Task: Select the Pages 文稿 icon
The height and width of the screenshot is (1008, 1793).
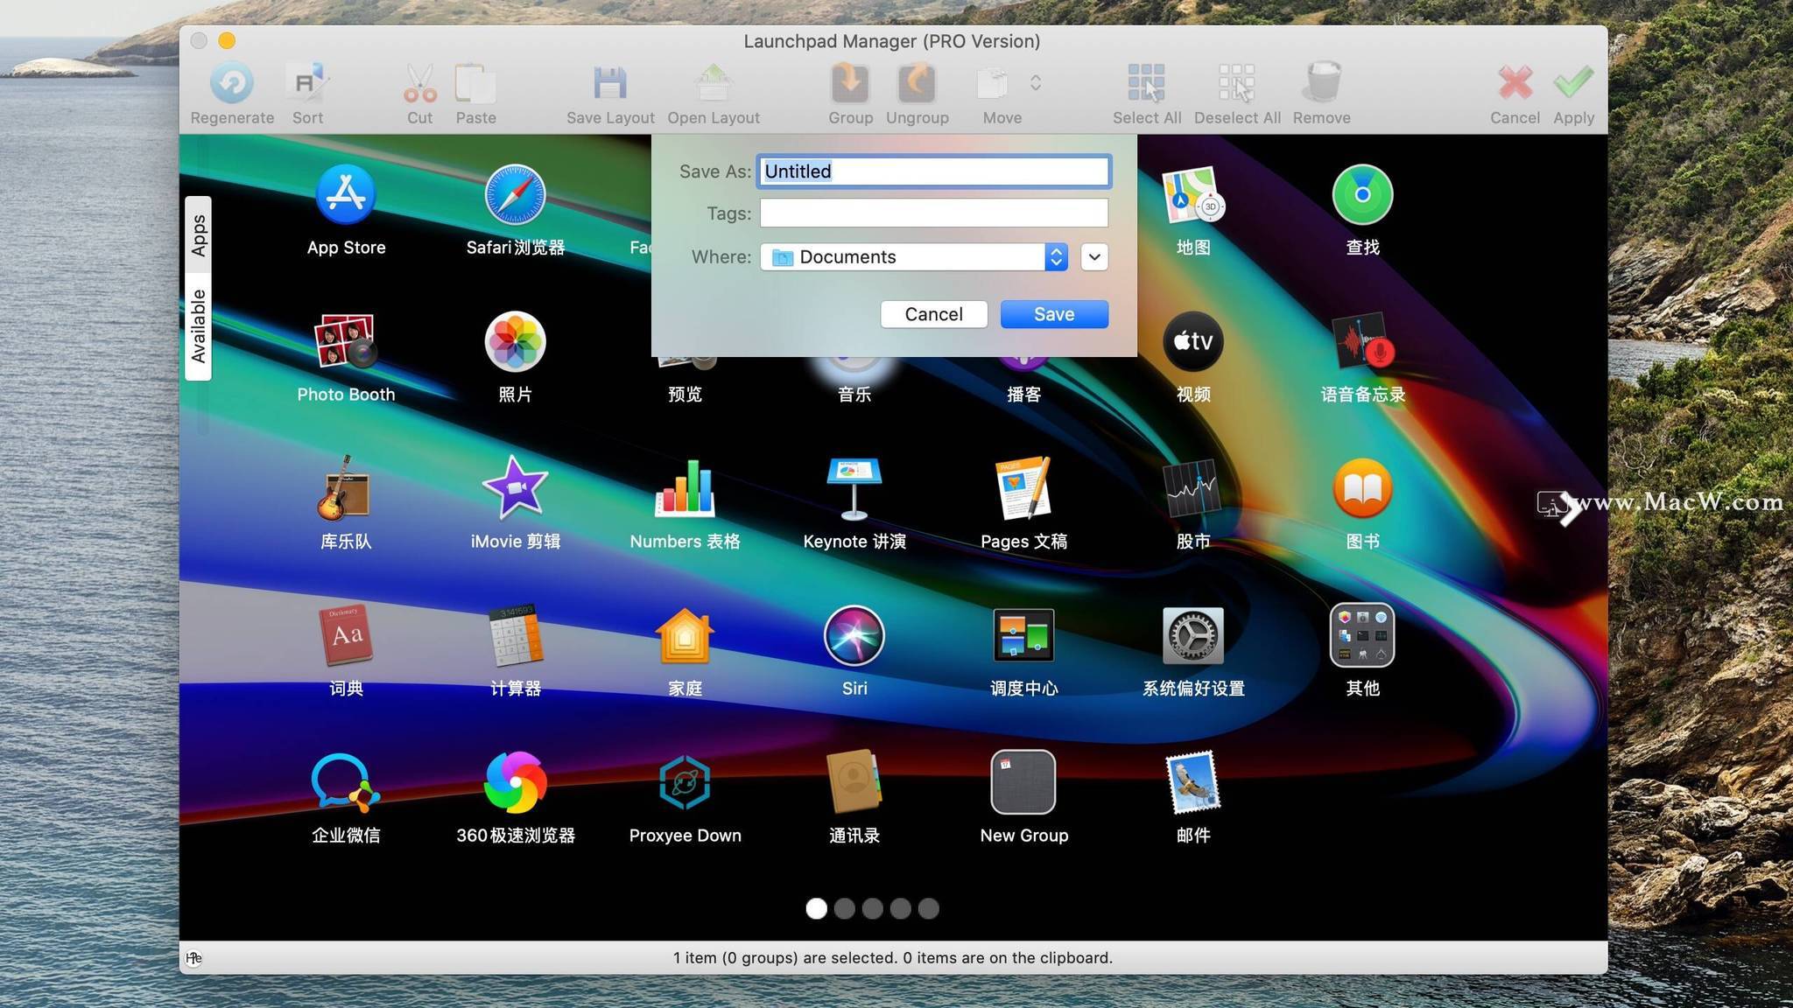Action: tap(1023, 488)
